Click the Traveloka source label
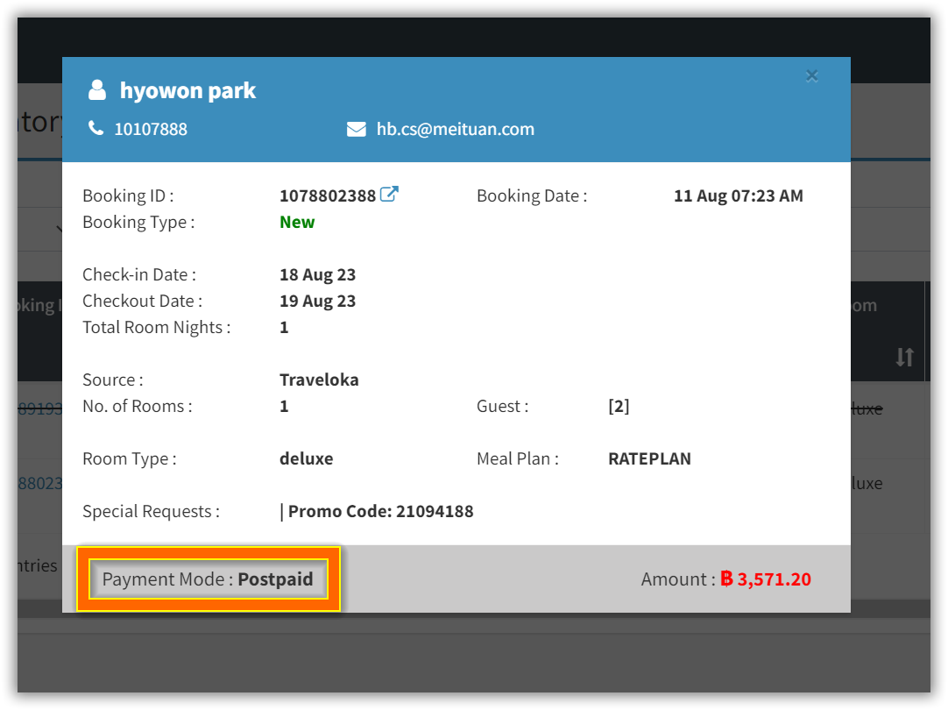The width and height of the screenshot is (948, 710). tap(319, 380)
